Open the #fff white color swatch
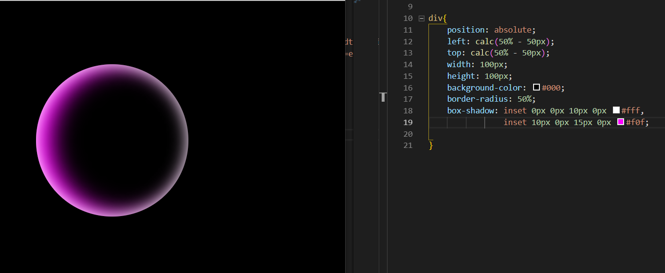 (x=616, y=110)
